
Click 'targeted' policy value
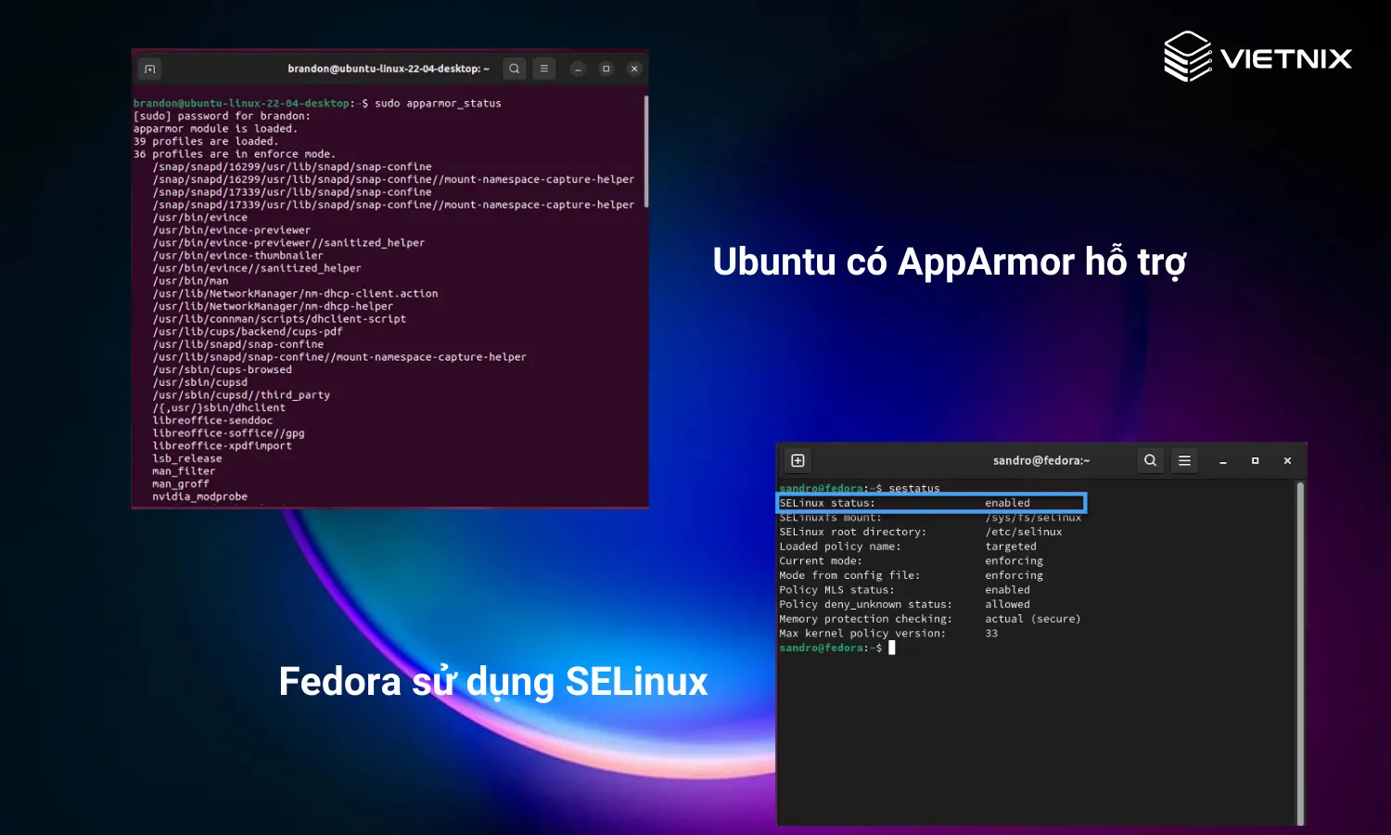1011,547
